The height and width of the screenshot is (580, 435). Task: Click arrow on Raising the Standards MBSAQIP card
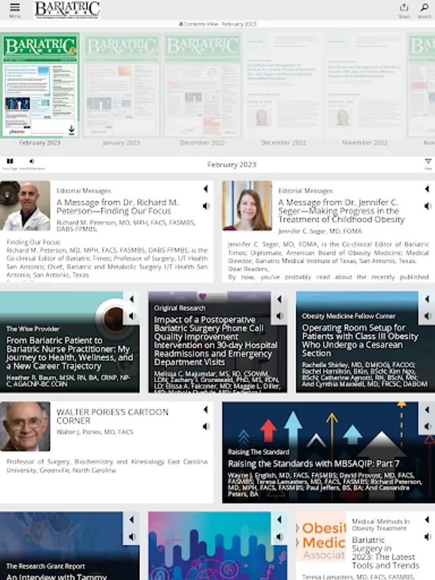427,409
